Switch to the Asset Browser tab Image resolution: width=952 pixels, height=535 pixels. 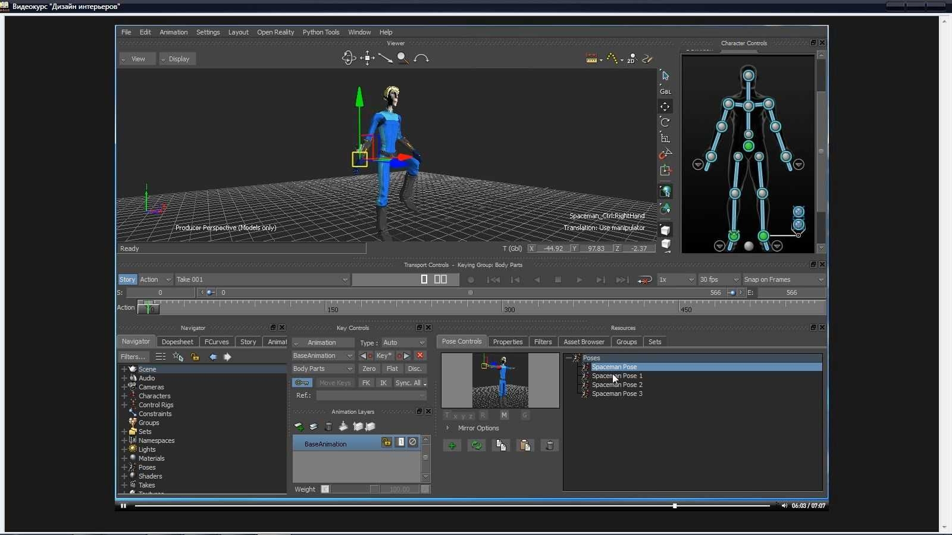pos(584,342)
